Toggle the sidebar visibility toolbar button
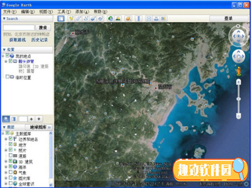 coord(60,19)
